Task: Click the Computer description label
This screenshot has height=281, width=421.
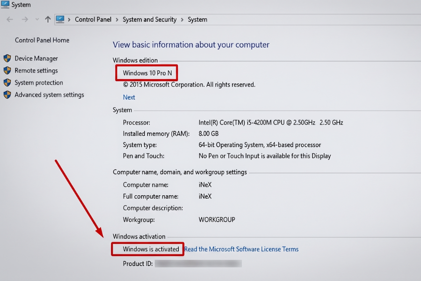Action: point(153,208)
